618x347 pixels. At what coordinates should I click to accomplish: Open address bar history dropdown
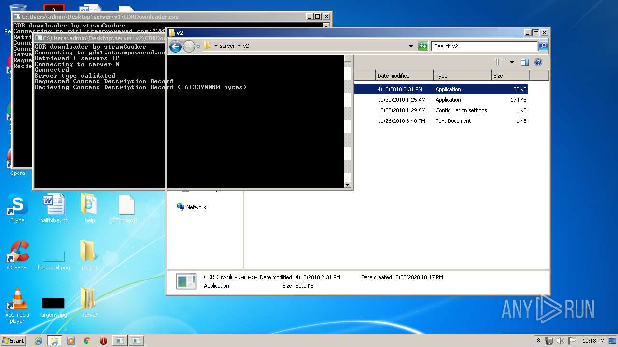point(411,46)
